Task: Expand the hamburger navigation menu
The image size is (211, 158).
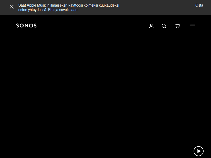Action: tap(193, 26)
